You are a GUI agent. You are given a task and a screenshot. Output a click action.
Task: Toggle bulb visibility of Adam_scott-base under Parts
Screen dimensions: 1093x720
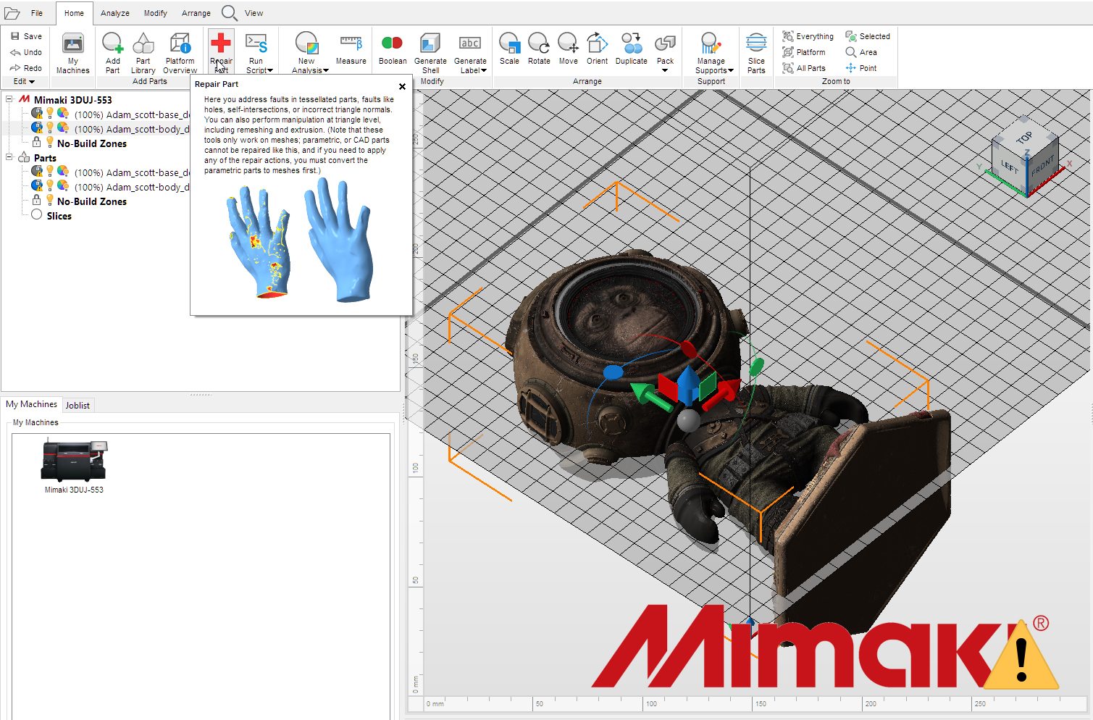[50, 171]
